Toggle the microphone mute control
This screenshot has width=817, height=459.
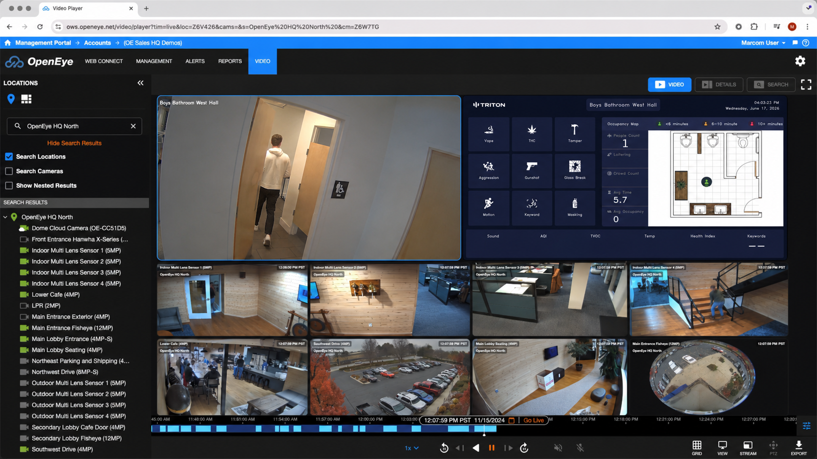point(580,448)
